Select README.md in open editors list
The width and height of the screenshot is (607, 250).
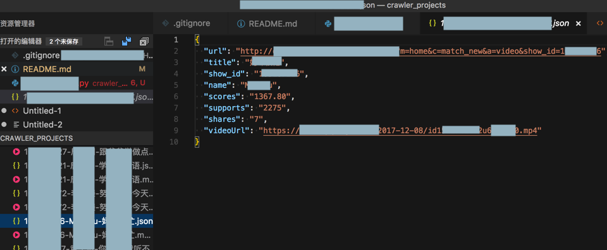pos(77,69)
